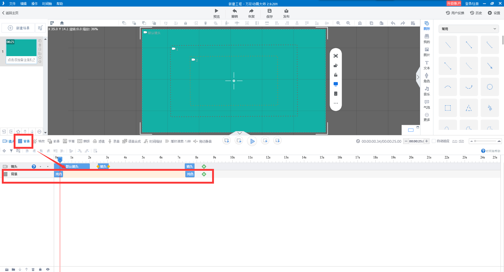The height and width of the screenshot is (272, 504).
Task: Open 设置 settings
Action: [x=494, y=13]
